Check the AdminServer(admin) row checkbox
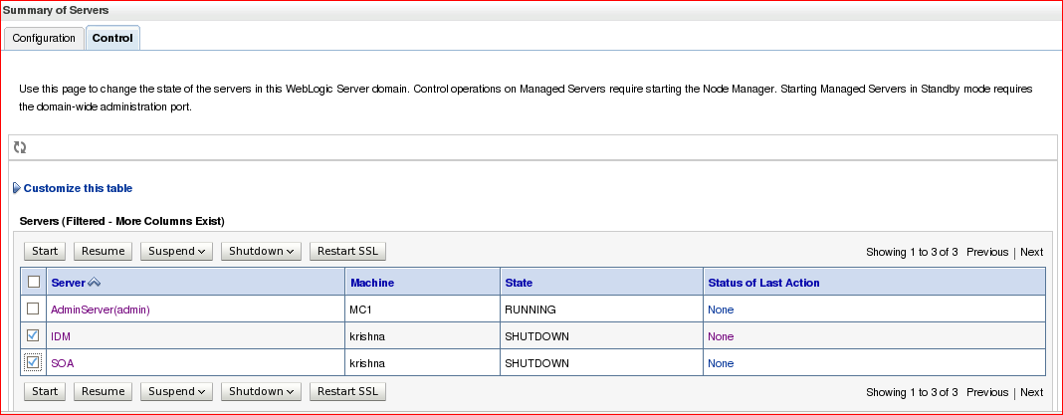 pos(33,309)
